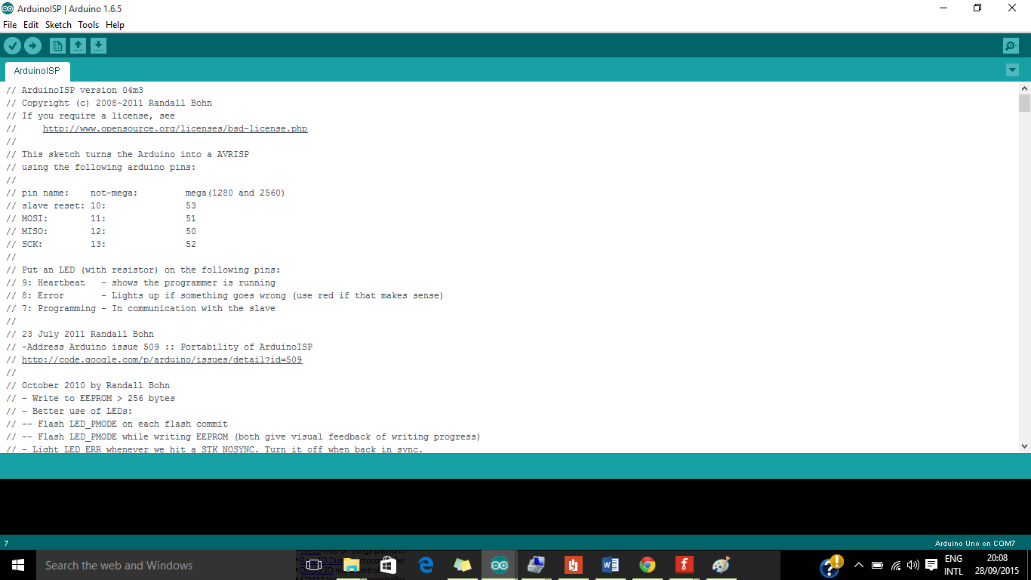1031x580 pixels.
Task: Open the Sketch menu
Action: (58, 25)
